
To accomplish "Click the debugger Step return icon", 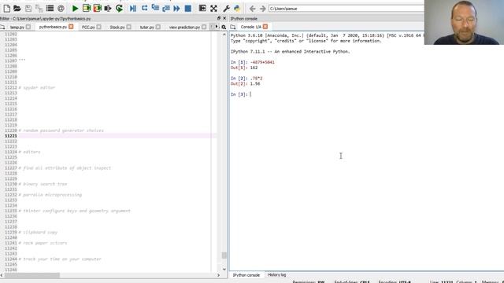I will [x=166, y=9].
